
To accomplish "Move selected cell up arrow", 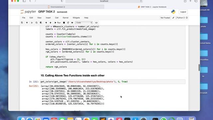I will point(46,23).
